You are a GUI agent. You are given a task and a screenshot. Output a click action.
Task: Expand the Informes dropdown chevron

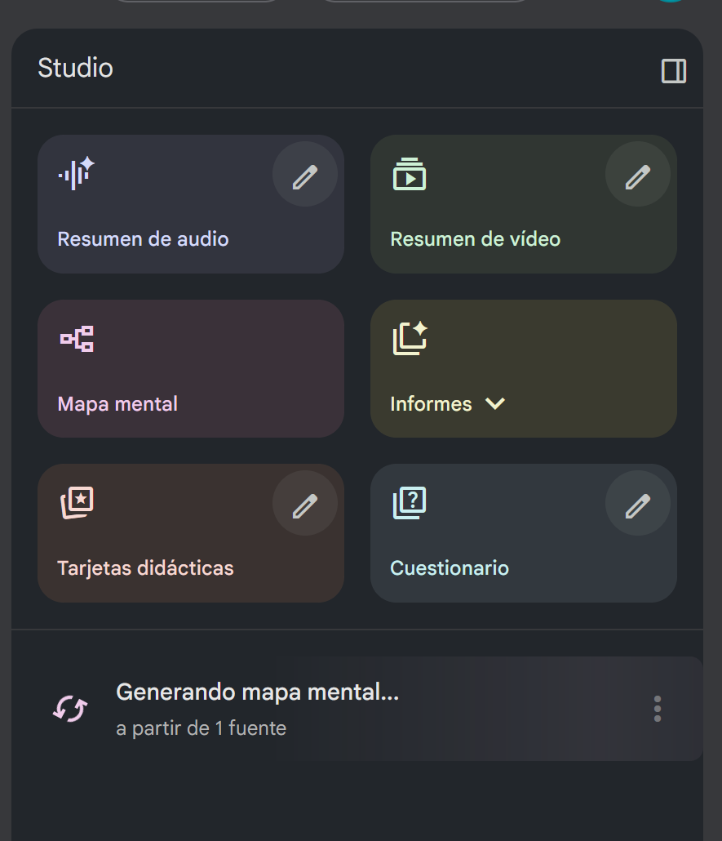click(496, 403)
